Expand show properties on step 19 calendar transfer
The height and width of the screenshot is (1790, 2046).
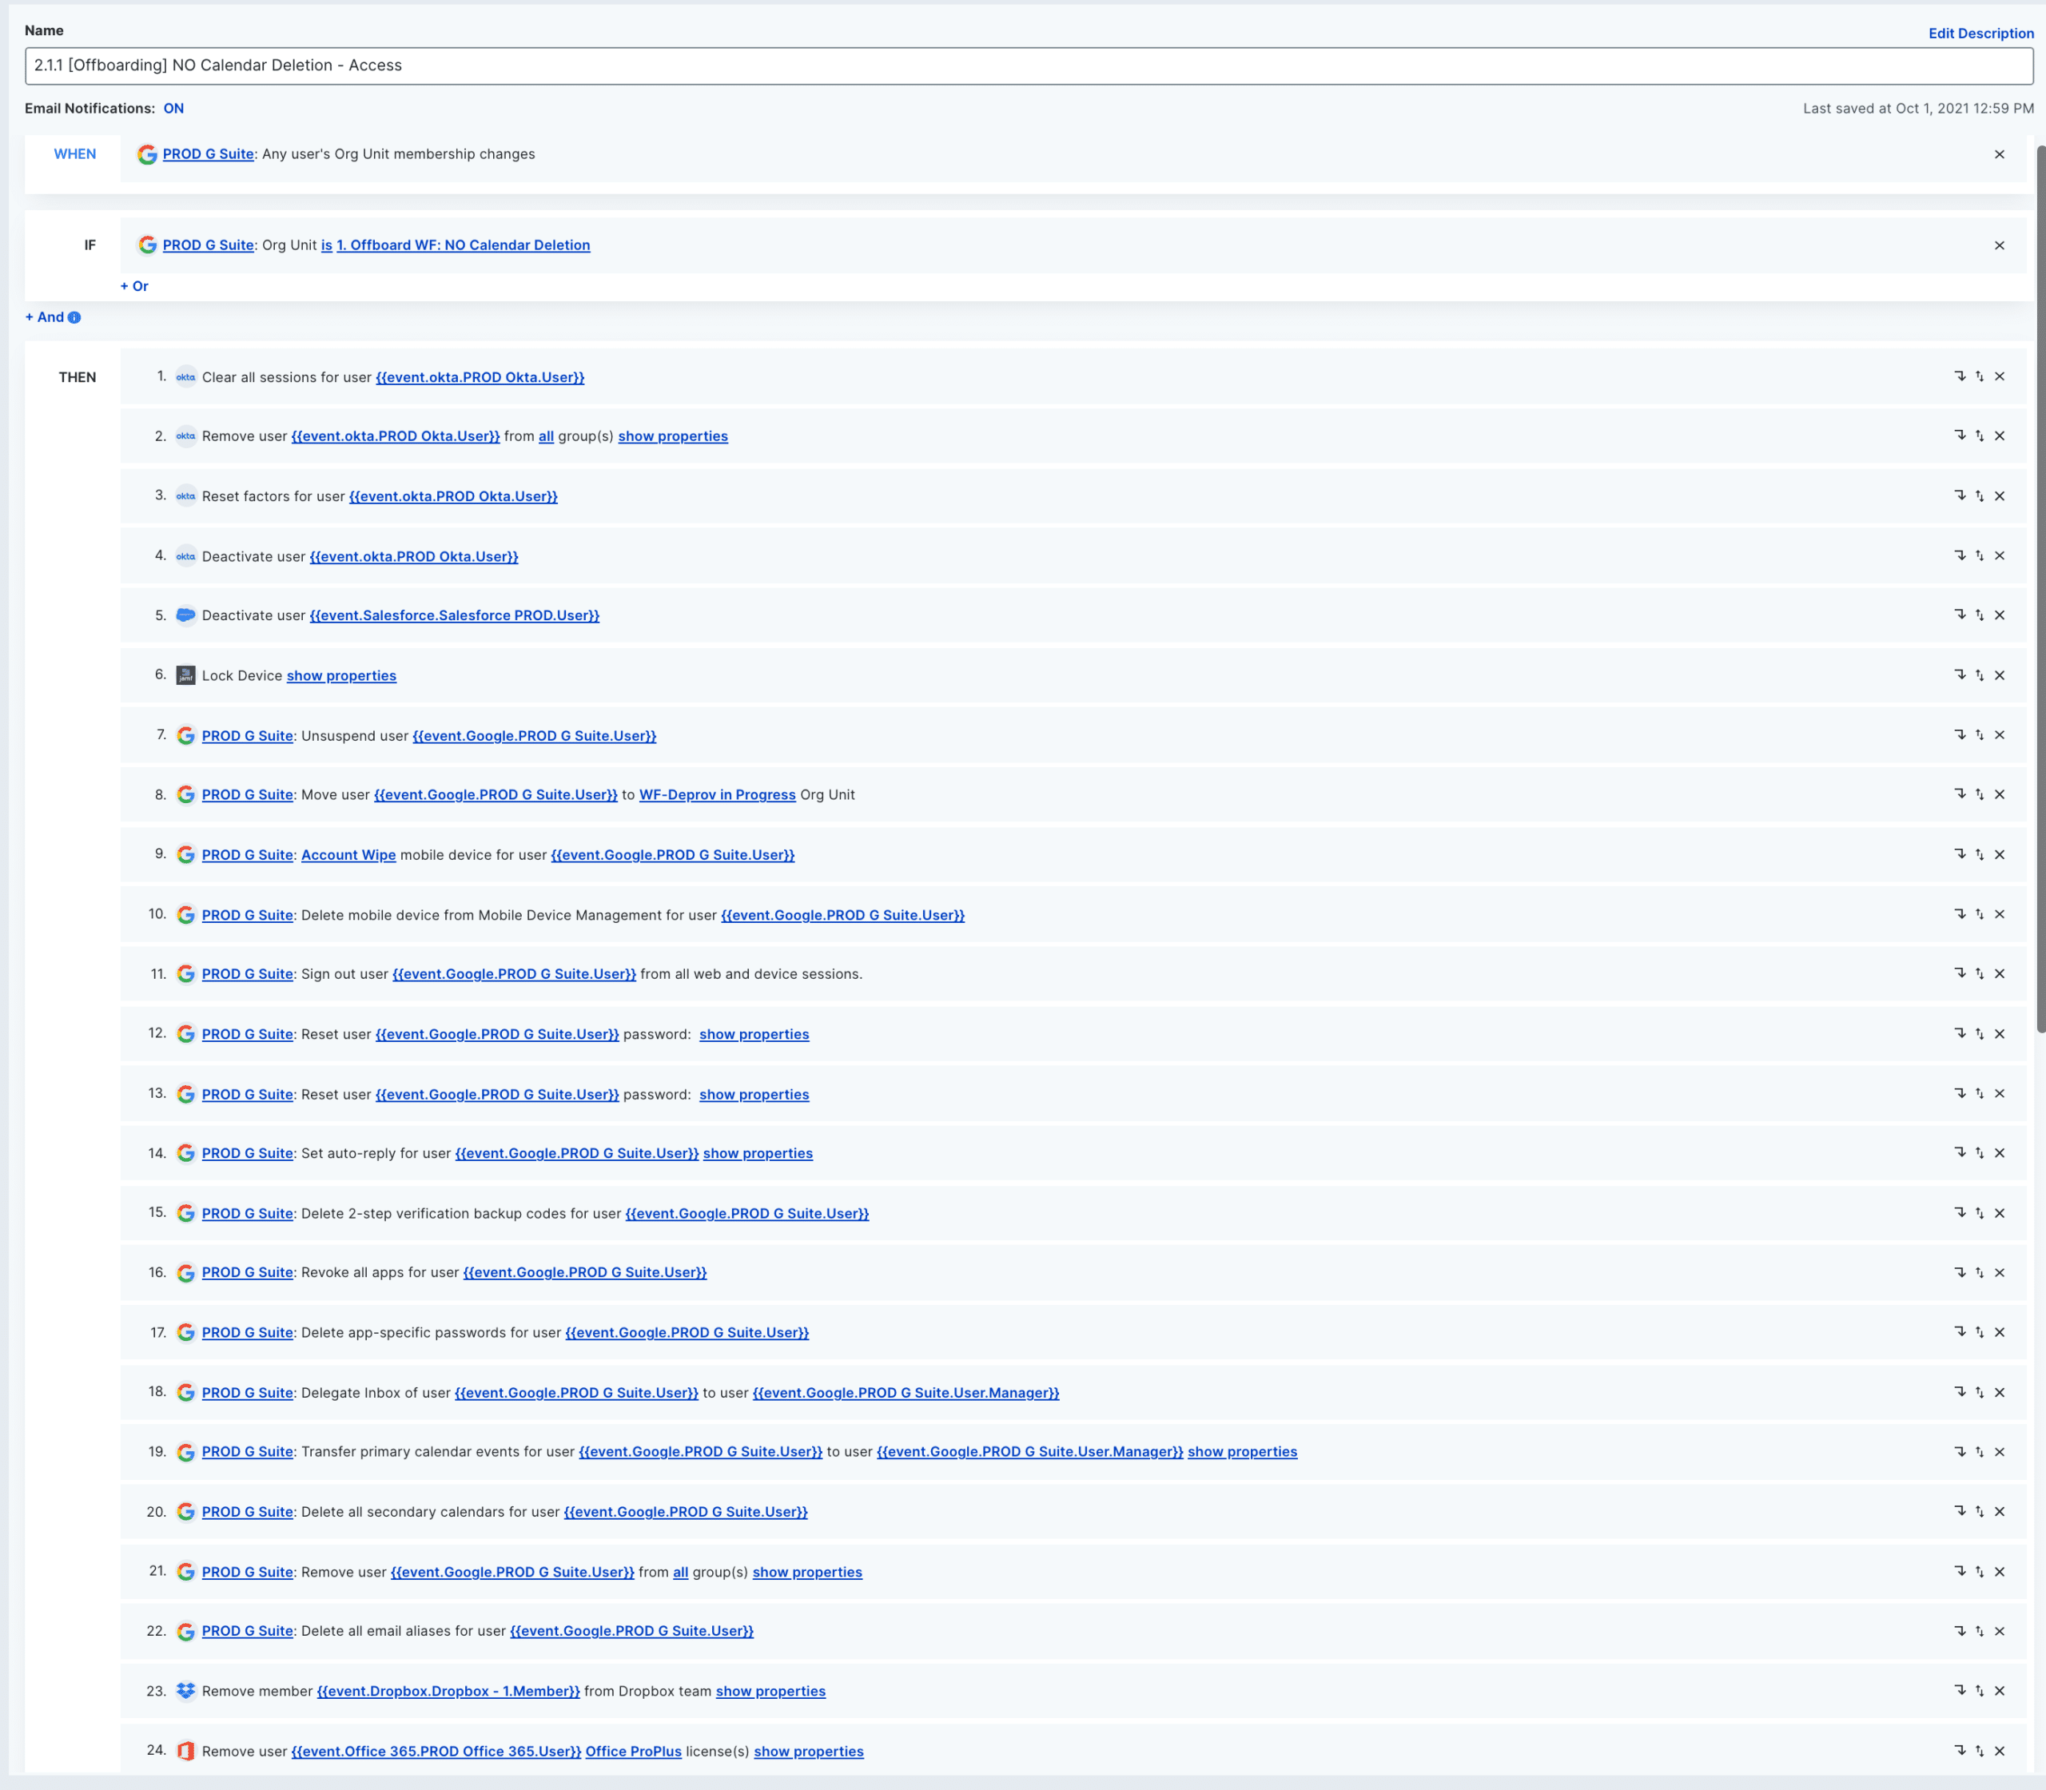point(1243,1453)
